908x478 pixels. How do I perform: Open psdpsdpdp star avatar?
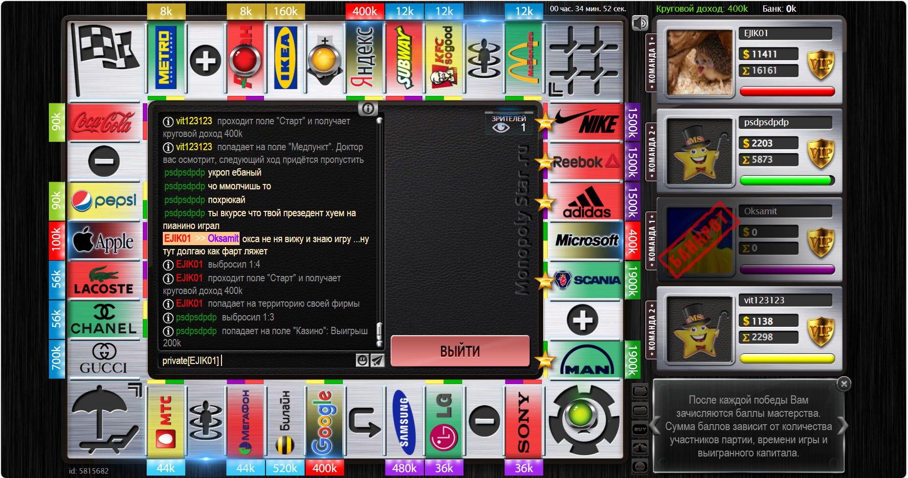point(700,151)
